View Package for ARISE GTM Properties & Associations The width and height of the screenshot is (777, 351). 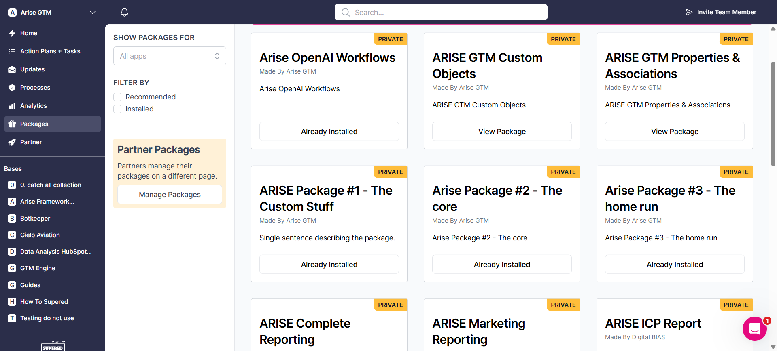[x=675, y=132]
